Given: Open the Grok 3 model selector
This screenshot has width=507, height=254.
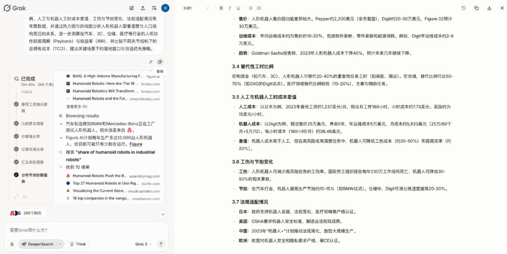Looking at the screenshot, I should (143, 244).
